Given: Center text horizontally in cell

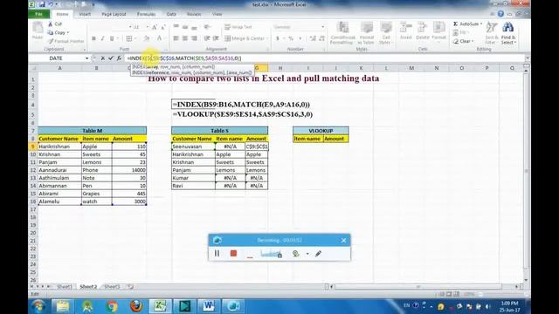Looking at the screenshot, I should pos(185,38).
